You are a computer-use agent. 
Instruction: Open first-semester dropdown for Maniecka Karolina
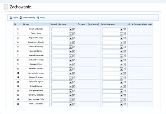71,69
